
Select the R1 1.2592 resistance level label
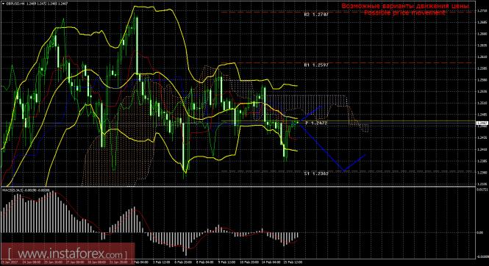pyautogui.click(x=316, y=65)
